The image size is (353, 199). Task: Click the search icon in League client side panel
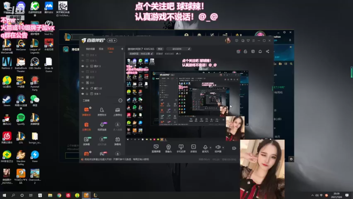[x=291, y=64]
